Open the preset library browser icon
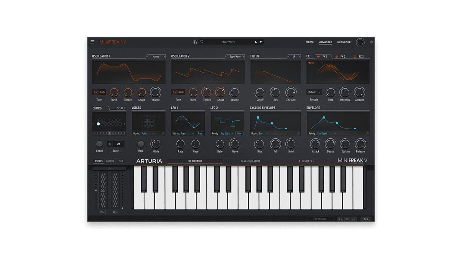The image size is (462, 259). [195, 42]
